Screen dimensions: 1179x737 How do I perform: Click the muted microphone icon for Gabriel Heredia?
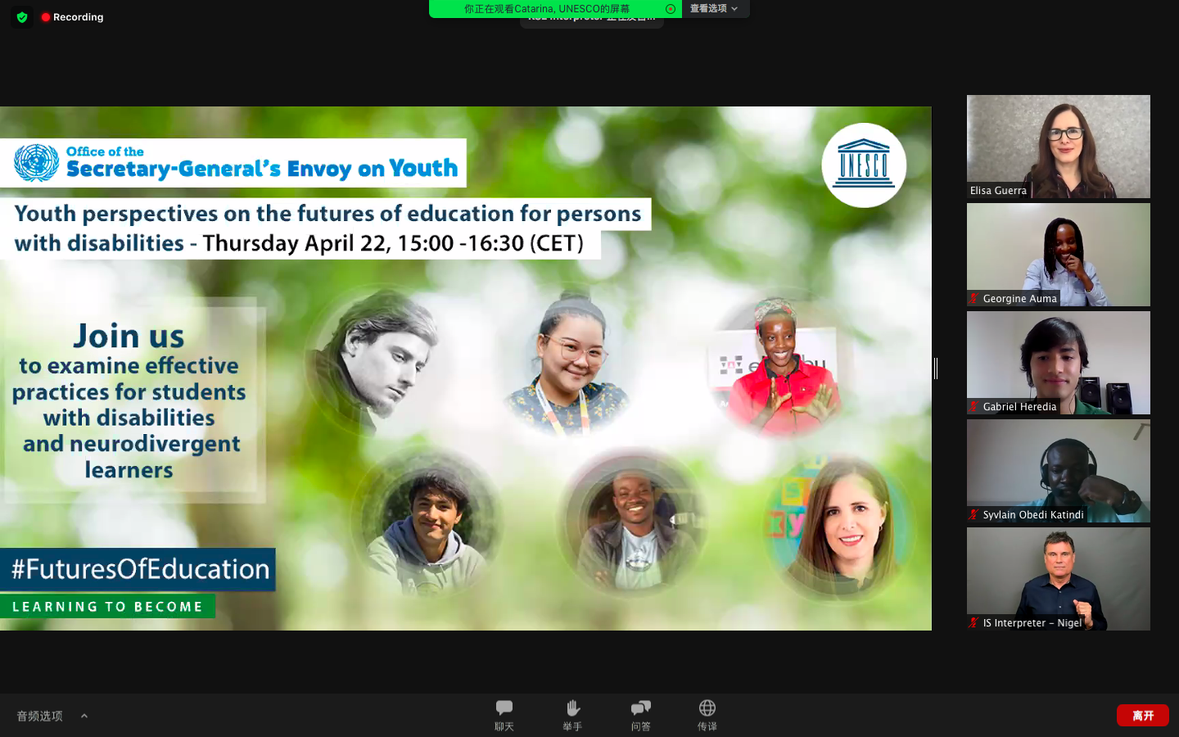click(x=974, y=406)
